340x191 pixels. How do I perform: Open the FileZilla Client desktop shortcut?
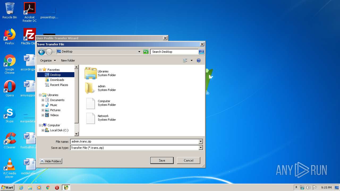tap(29, 37)
